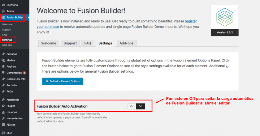This screenshot has width=260, height=136.
Task: Select the FAQ tab
Action: pyautogui.click(x=88, y=43)
